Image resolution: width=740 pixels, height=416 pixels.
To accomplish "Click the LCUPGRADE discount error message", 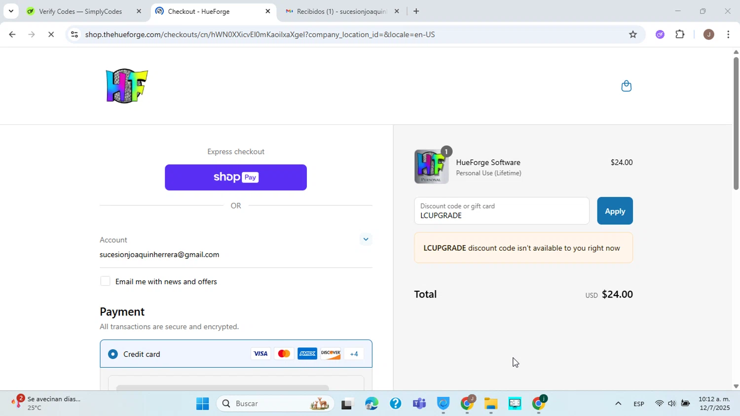I will click(x=523, y=248).
